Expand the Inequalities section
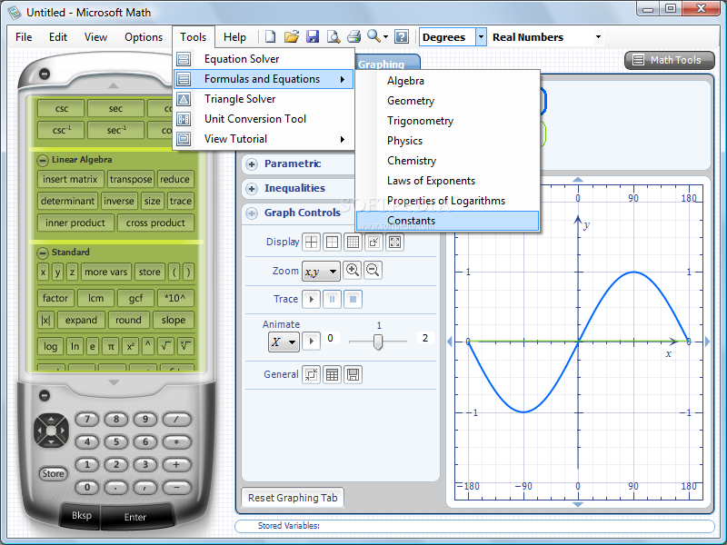This screenshot has height=545, width=727. [x=252, y=189]
